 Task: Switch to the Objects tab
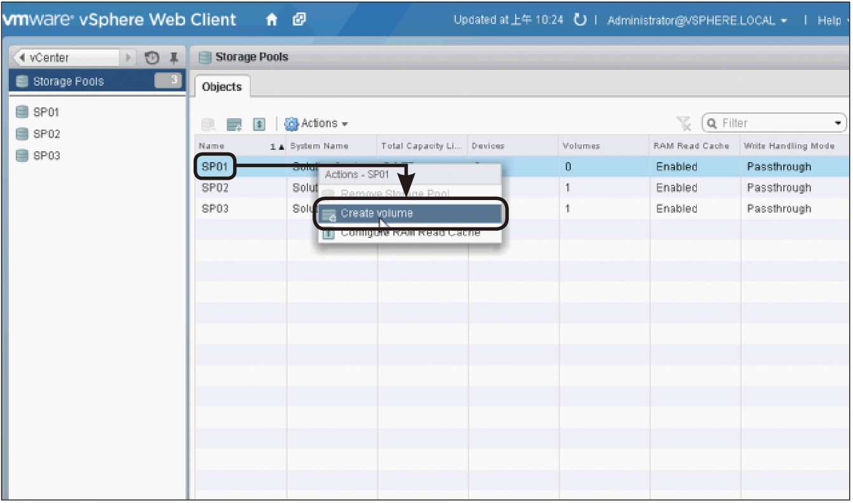222,87
